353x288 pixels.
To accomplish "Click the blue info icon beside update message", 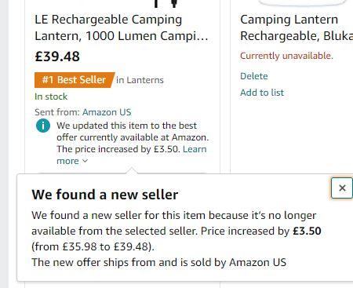I will [x=43, y=126].
